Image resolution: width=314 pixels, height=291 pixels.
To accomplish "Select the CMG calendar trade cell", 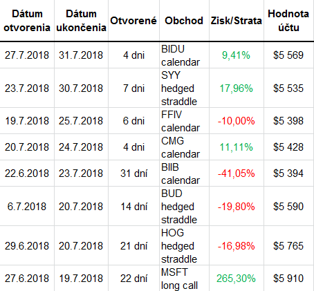I will 184,147.
